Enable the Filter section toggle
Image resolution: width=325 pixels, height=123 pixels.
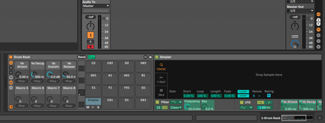pyautogui.click(x=157, y=102)
